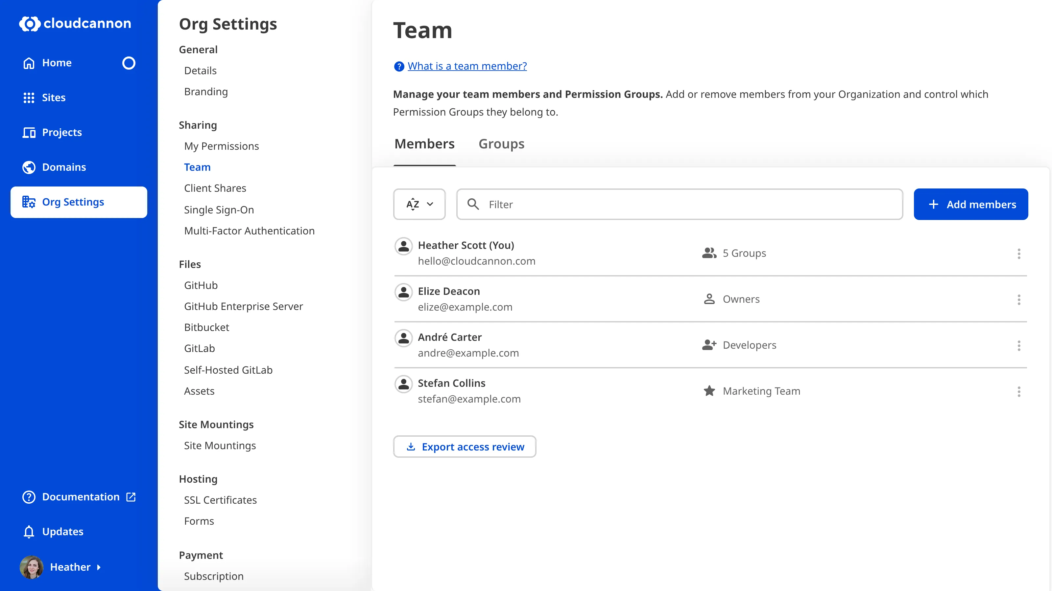Click the CloudCannon logo
1052x591 pixels.
pyautogui.click(x=75, y=23)
